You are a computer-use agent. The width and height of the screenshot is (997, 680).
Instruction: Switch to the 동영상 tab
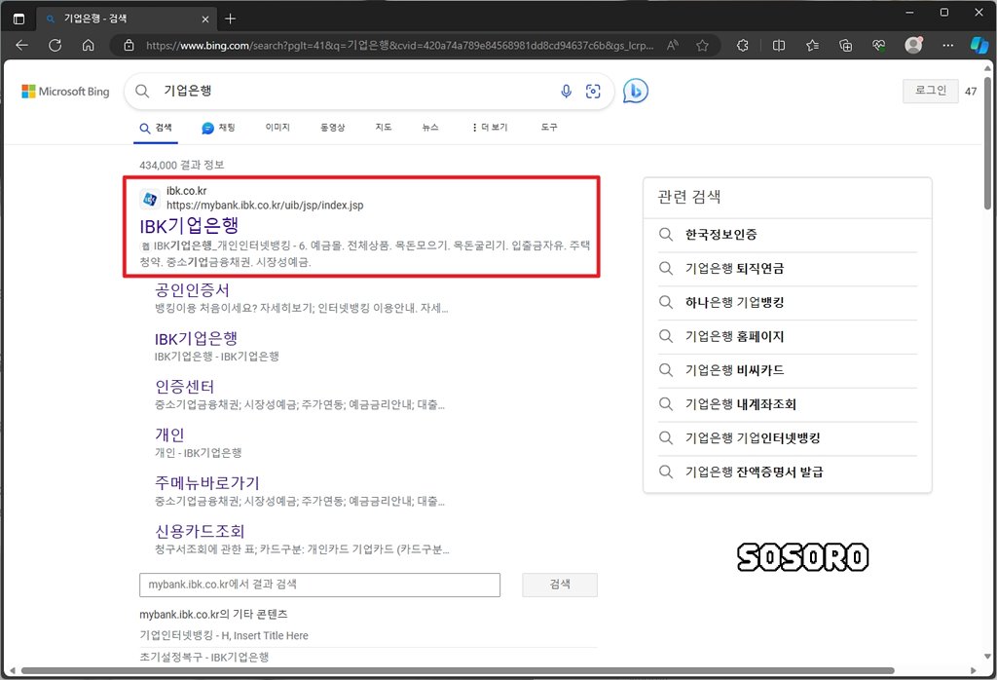(333, 128)
